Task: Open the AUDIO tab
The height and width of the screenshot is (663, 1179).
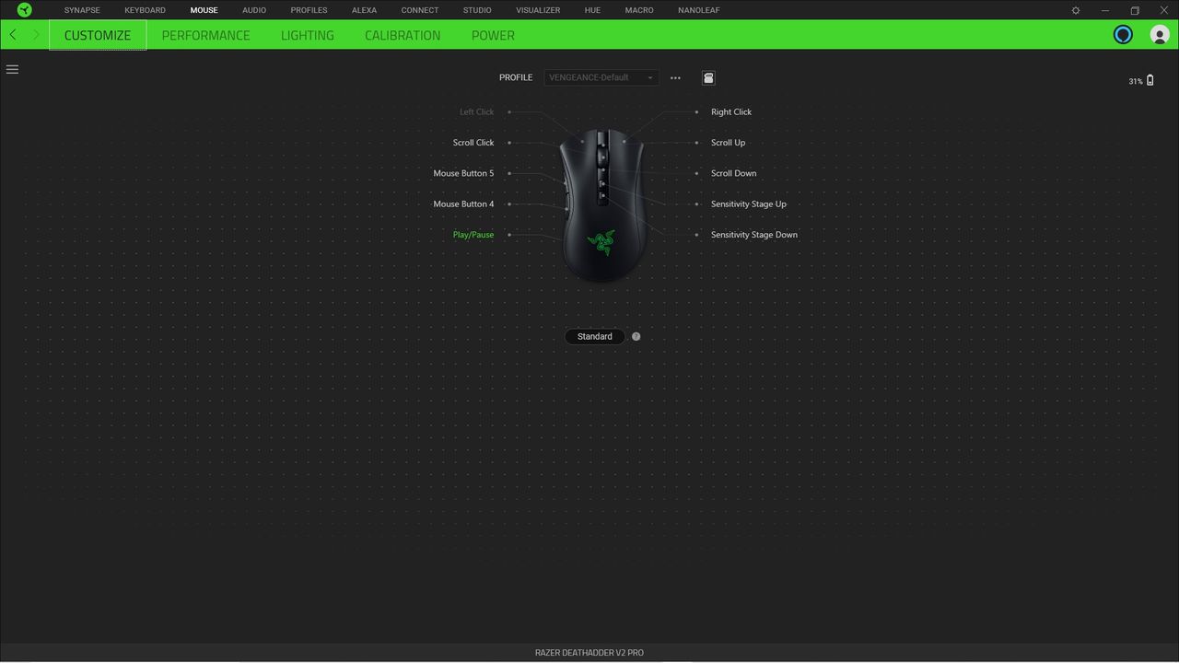Action: click(x=254, y=10)
